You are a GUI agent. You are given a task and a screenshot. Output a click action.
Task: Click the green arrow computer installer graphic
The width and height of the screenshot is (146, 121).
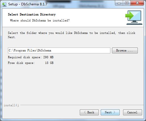(x=134, y=18)
